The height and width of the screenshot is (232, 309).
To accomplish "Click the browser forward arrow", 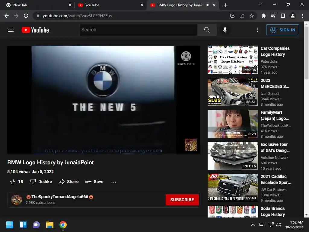I will click(x=16, y=16).
